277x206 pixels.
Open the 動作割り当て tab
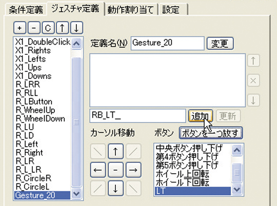pos(131,10)
